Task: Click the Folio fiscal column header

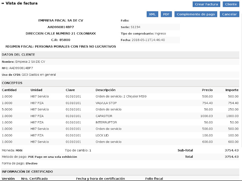Action: [x=154, y=179]
